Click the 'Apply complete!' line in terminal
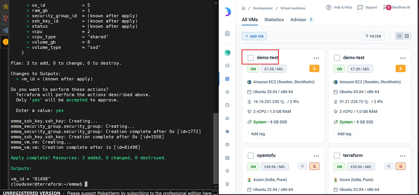The image size is (419, 195). click(88, 158)
